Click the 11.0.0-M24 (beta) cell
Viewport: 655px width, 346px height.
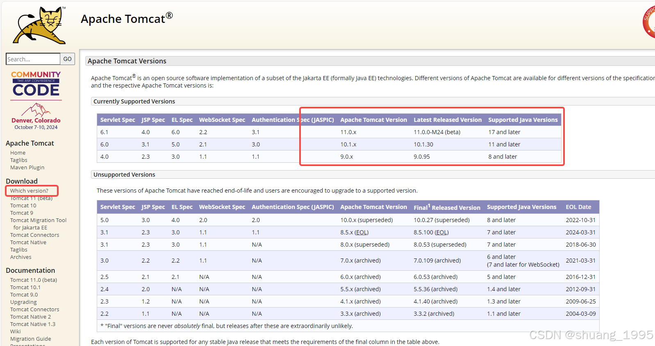pos(437,132)
